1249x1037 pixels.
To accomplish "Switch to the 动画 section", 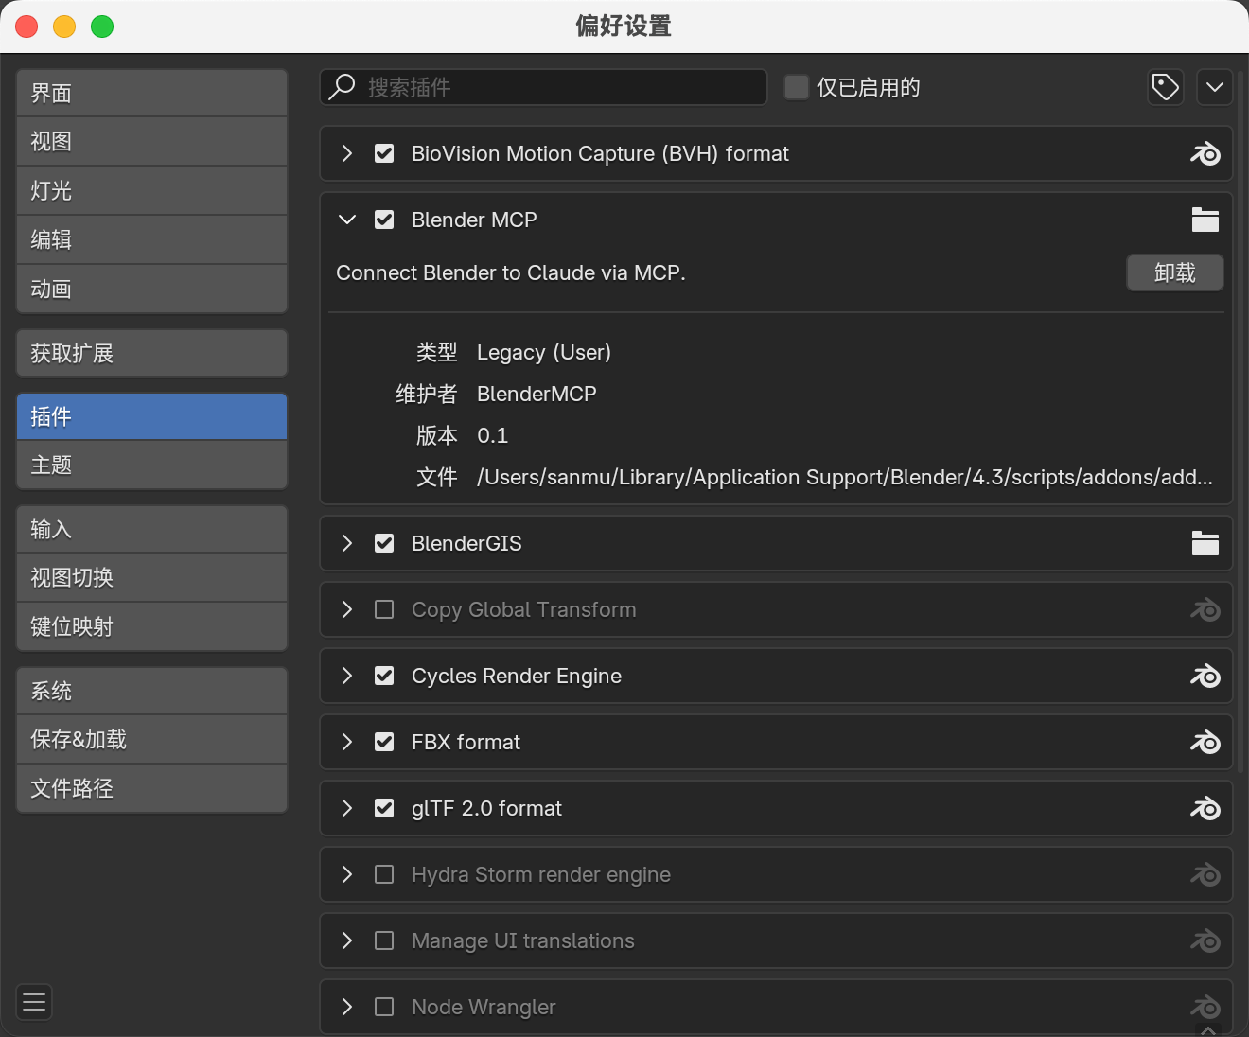I will pyautogui.click(x=151, y=289).
